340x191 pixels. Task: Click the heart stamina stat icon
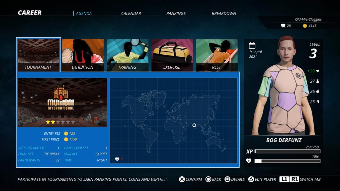318,71
